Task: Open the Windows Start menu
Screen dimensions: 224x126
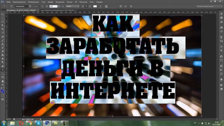Action: point(3,123)
